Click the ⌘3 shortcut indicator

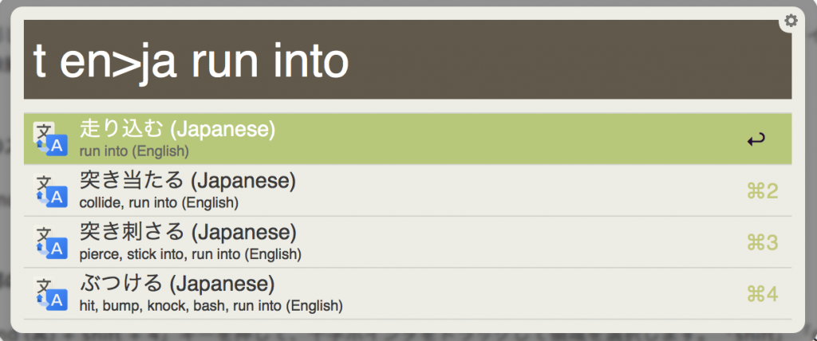(762, 243)
